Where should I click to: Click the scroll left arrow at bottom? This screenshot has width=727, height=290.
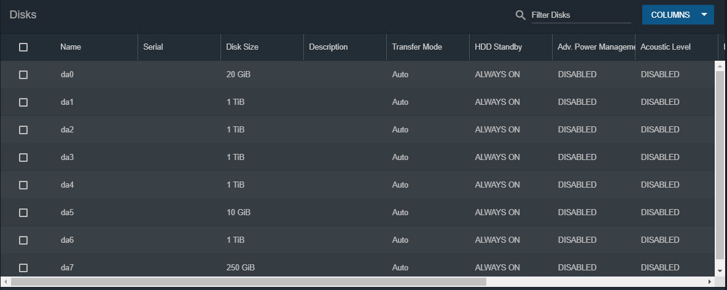(6, 281)
